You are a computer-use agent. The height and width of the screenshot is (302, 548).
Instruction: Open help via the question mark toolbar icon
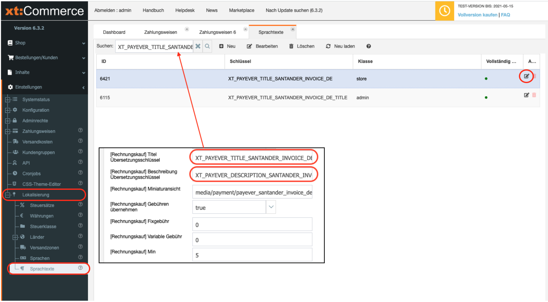click(369, 46)
